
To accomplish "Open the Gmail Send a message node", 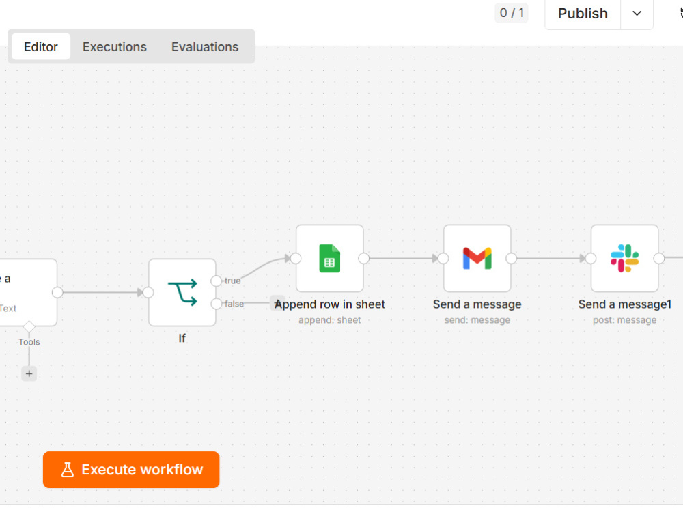I will [x=477, y=258].
